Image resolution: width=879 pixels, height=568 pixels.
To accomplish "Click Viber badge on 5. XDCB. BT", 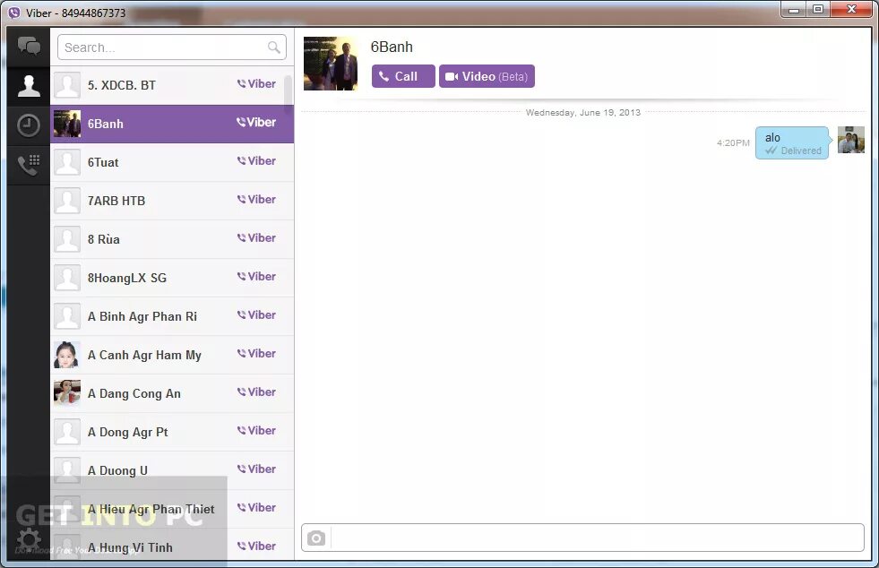I will point(256,83).
